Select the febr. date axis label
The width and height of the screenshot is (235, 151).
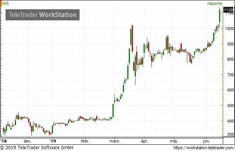85,141
